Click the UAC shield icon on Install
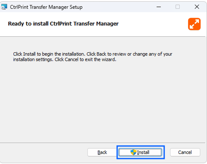Screen dimensions: 207x164 [x=133, y=152]
